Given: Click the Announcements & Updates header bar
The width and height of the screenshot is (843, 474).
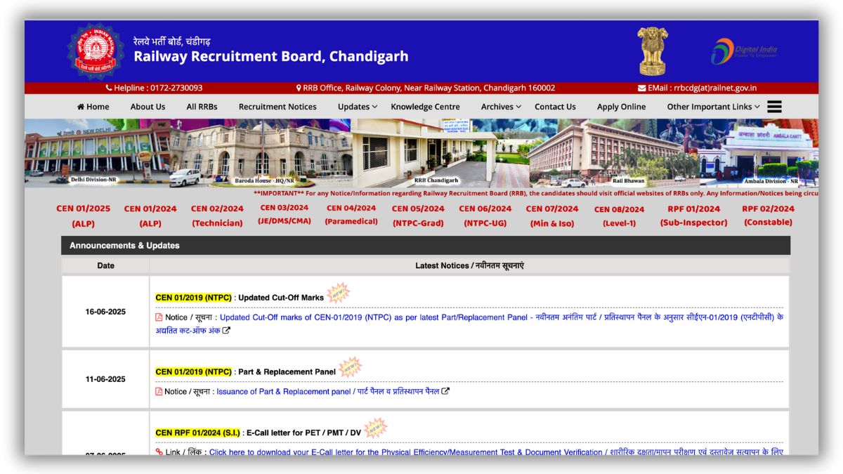Looking at the screenshot, I should [x=426, y=245].
